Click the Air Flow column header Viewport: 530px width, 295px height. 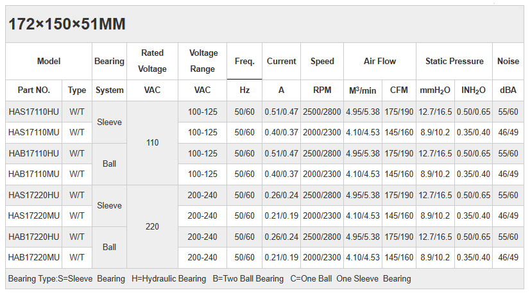tap(380, 62)
